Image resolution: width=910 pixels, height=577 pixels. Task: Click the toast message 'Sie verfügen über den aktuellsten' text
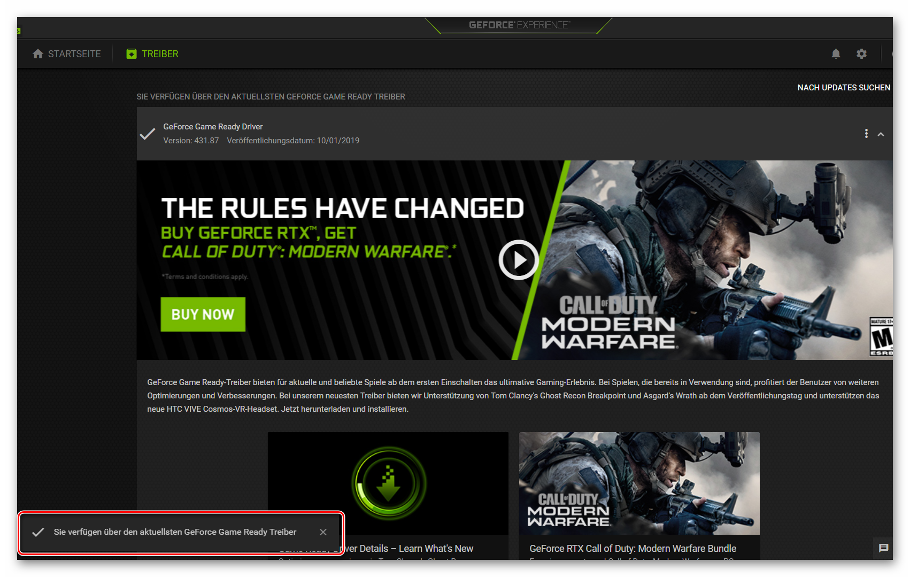click(x=175, y=532)
